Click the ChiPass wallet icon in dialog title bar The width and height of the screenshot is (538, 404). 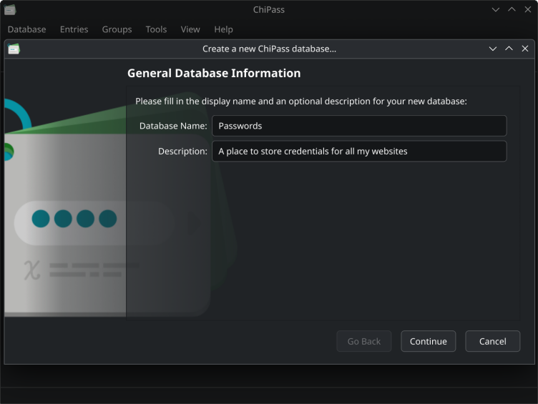(x=14, y=49)
